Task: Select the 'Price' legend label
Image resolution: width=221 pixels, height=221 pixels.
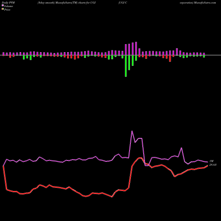Action: coord(7,10)
